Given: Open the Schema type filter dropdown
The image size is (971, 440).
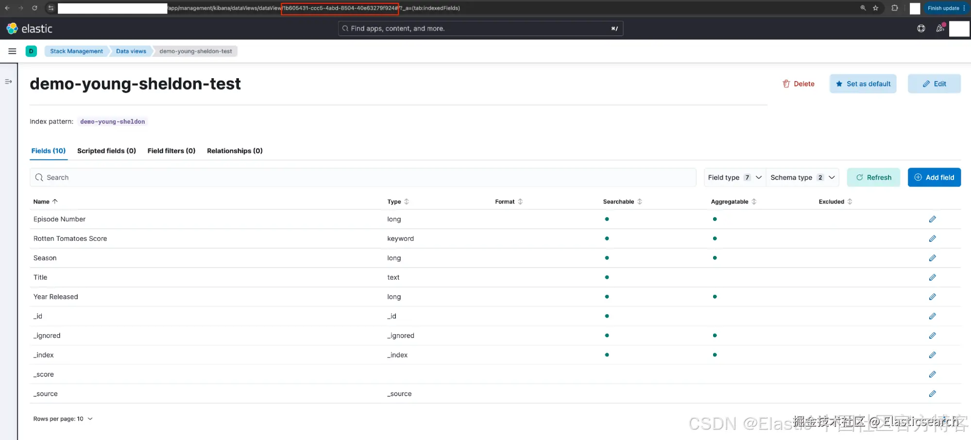Looking at the screenshot, I should coord(802,177).
